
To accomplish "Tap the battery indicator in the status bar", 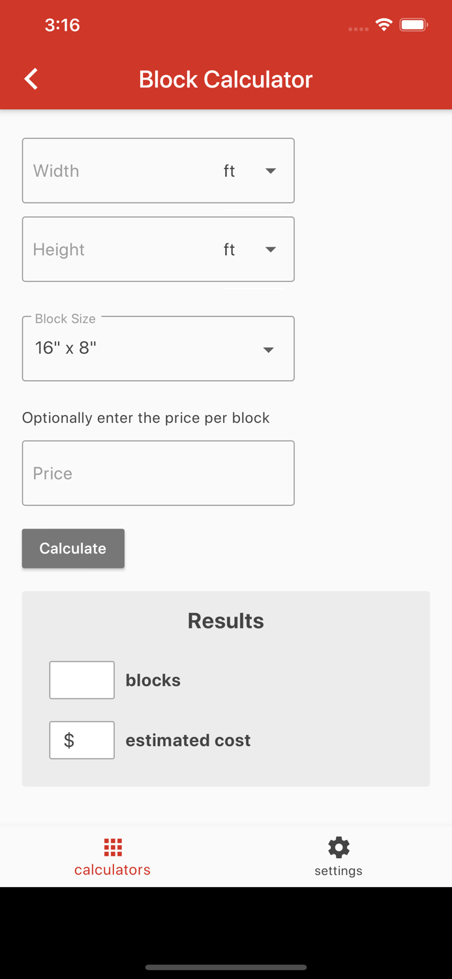I will 414,24.
